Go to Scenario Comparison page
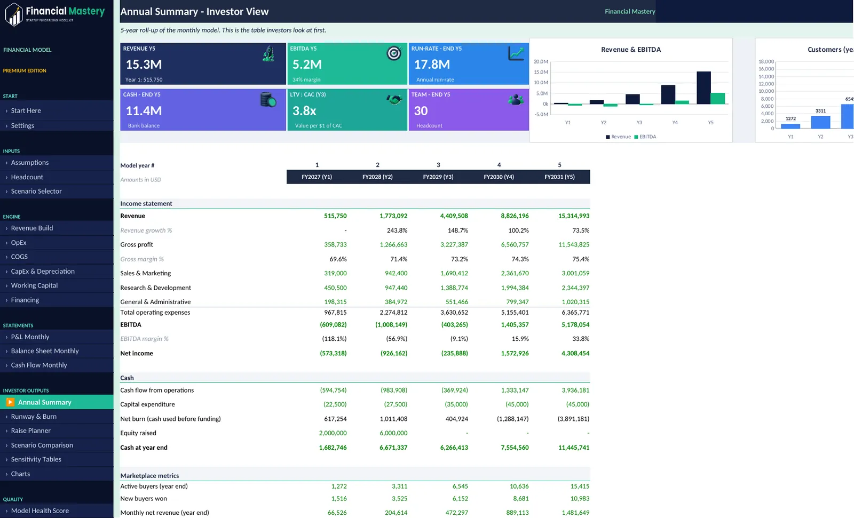Image resolution: width=854 pixels, height=518 pixels. tap(57, 445)
